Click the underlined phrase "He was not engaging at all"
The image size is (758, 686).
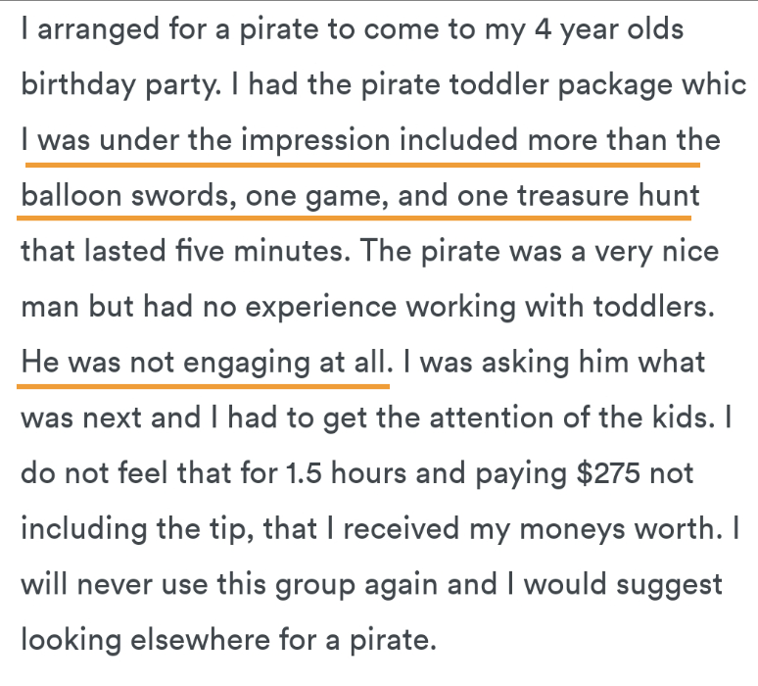[x=204, y=365]
